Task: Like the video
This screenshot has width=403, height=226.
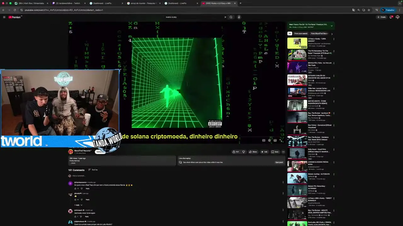Action: [x=236, y=152]
